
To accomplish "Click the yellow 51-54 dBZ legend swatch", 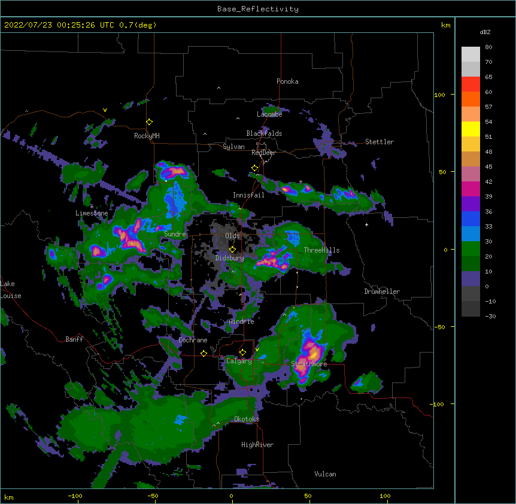I will [471, 129].
